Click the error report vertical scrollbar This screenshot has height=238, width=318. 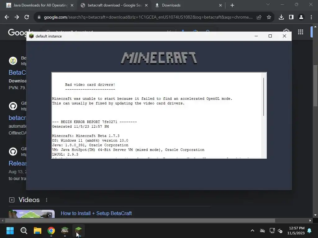tap(264, 97)
